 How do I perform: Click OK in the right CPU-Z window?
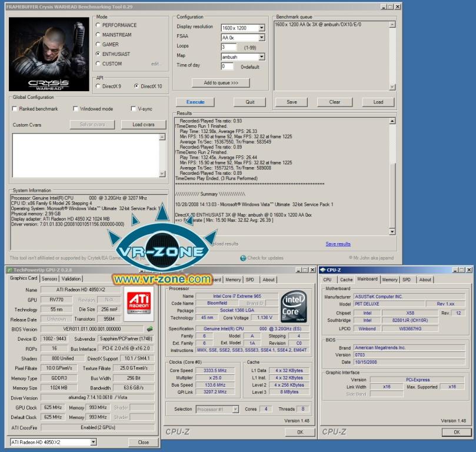(457, 432)
